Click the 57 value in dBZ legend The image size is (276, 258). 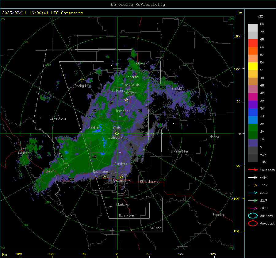click(x=262, y=55)
